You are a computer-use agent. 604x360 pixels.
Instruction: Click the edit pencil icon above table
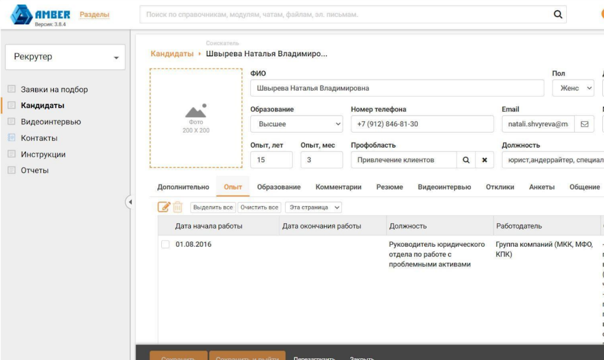(164, 207)
